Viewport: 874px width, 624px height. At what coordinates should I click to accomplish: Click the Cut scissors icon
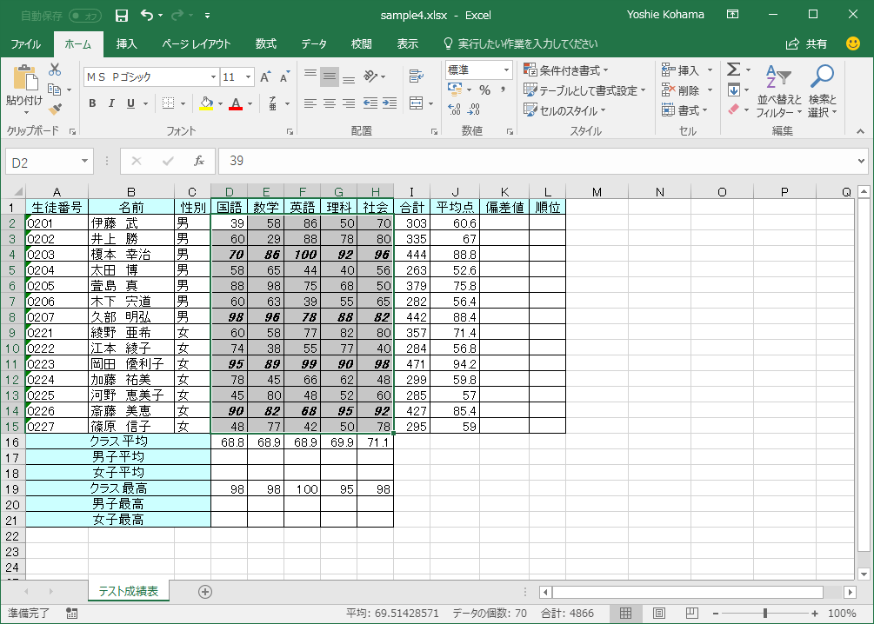(x=55, y=70)
